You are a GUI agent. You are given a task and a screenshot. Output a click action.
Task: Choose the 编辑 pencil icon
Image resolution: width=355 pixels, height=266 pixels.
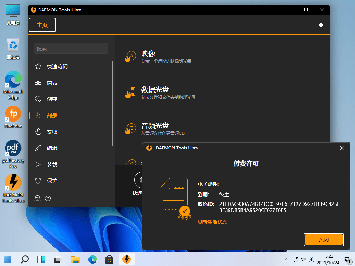point(38,148)
